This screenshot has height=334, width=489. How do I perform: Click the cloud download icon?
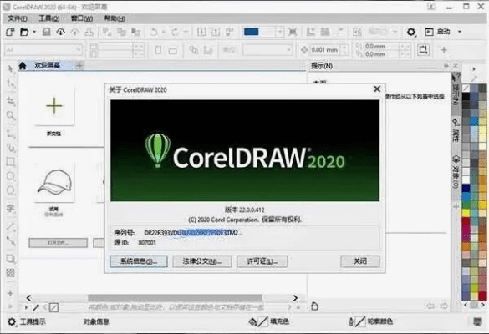[60, 32]
